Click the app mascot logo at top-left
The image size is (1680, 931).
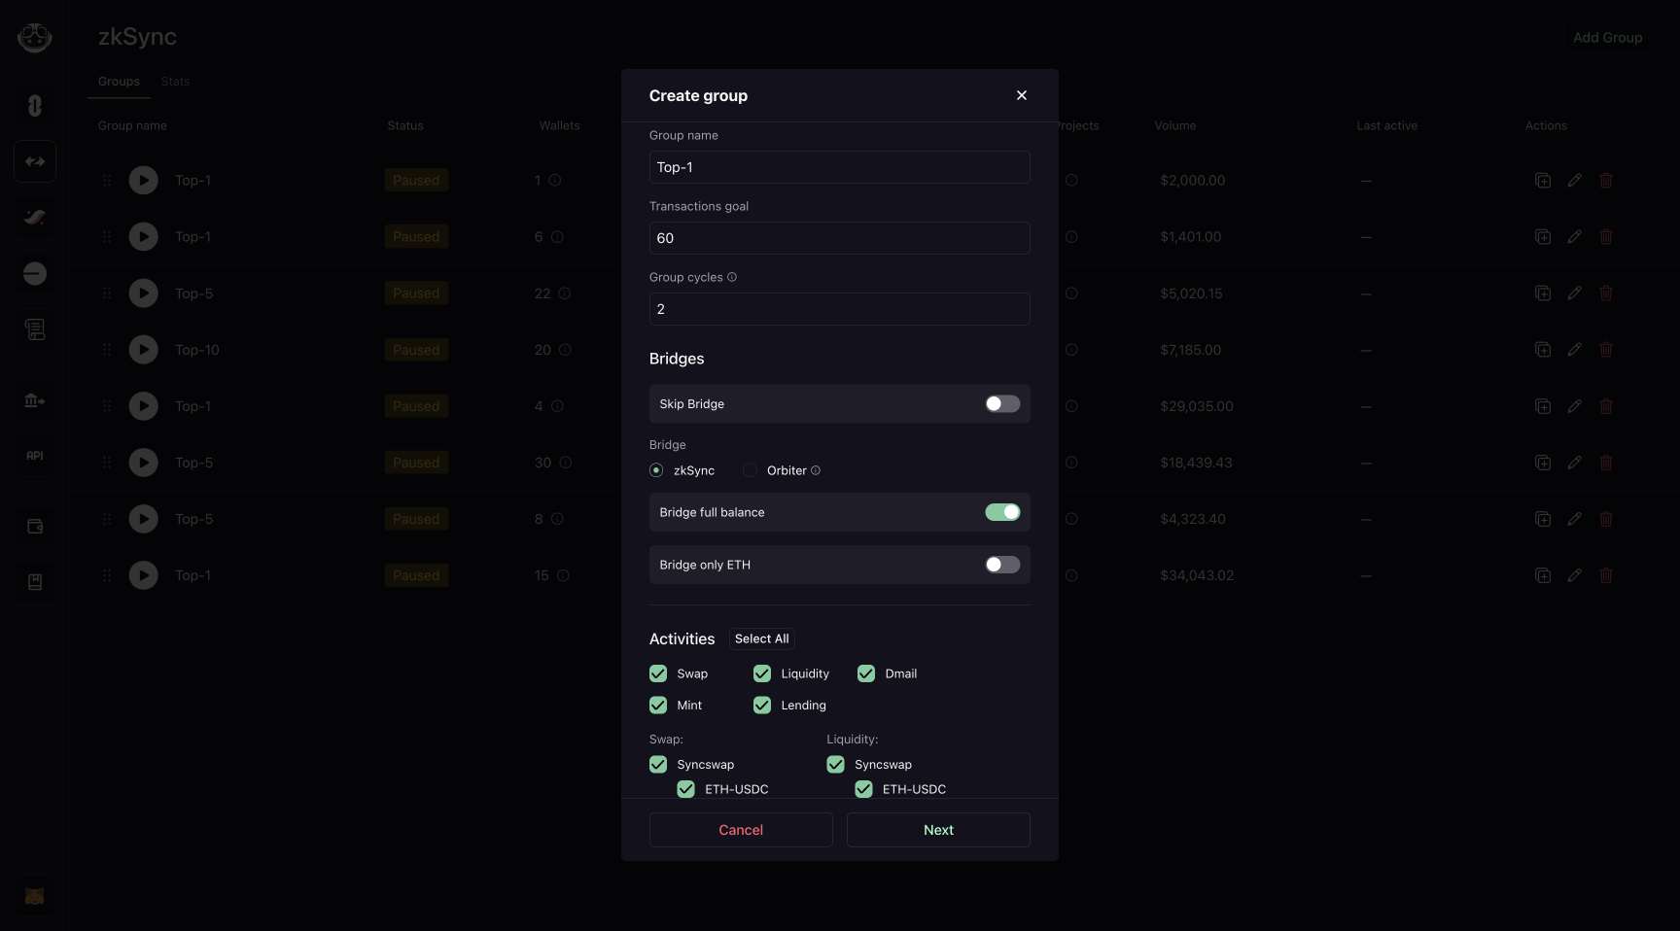click(x=35, y=38)
